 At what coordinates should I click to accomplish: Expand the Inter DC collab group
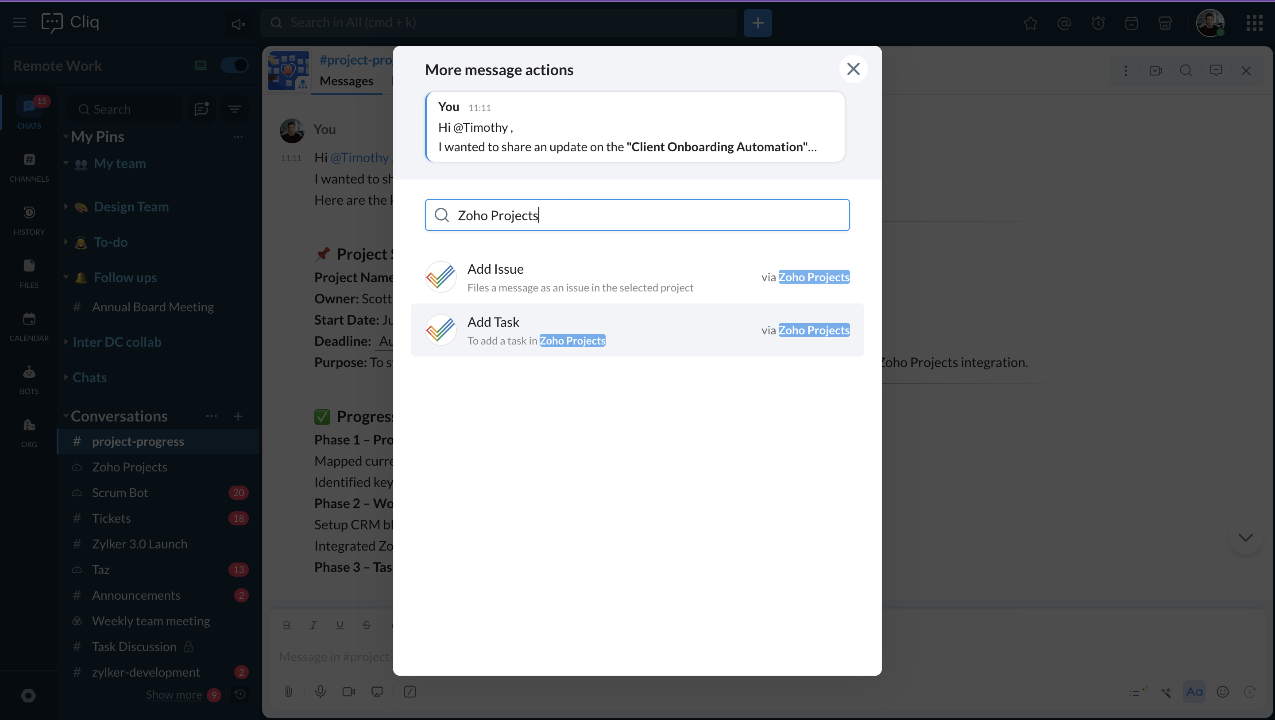point(66,342)
